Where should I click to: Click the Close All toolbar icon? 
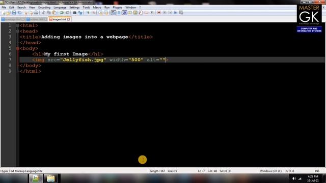[31, 13]
